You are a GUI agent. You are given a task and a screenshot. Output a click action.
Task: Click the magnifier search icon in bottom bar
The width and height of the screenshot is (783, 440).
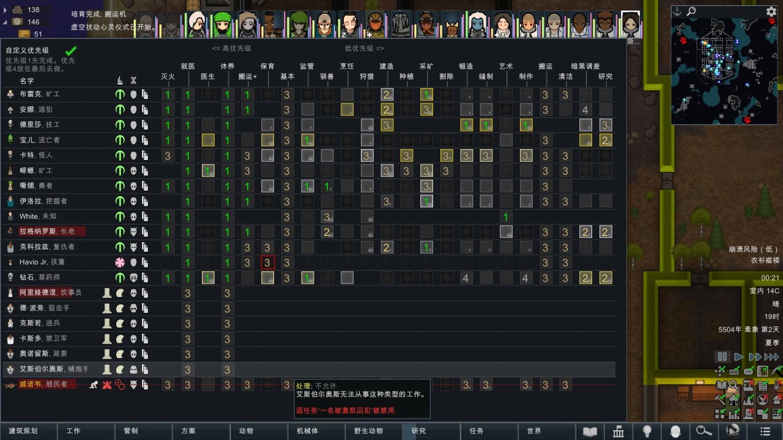tap(705, 431)
